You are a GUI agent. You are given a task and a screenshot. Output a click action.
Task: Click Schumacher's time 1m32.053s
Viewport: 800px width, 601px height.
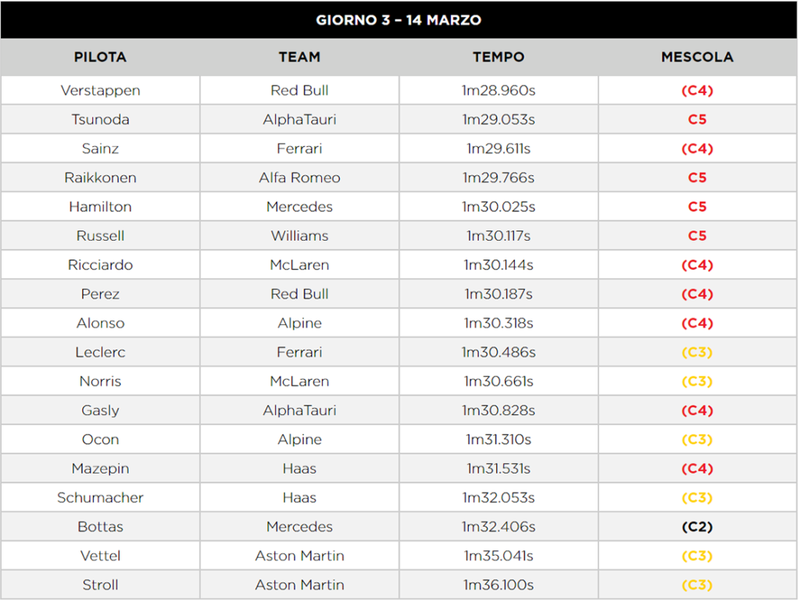coord(498,498)
